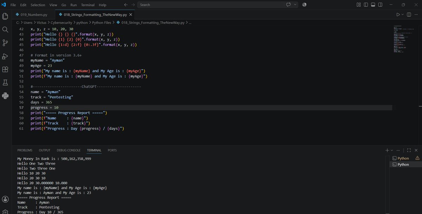Click the warning icon on Python terminal
The width and height of the screenshot is (422, 214).
[417, 158]
